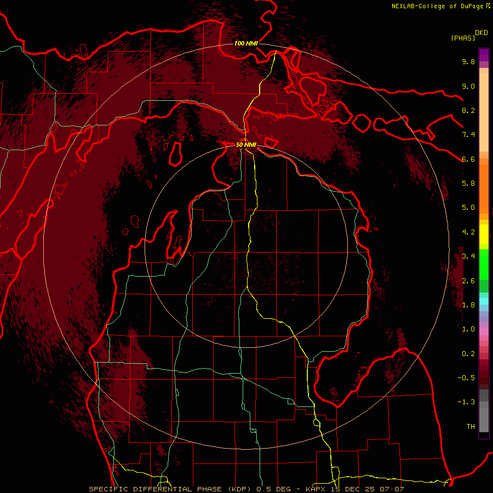Select the 4.2 scale label
493x493 pixels.
pos(468,232)
